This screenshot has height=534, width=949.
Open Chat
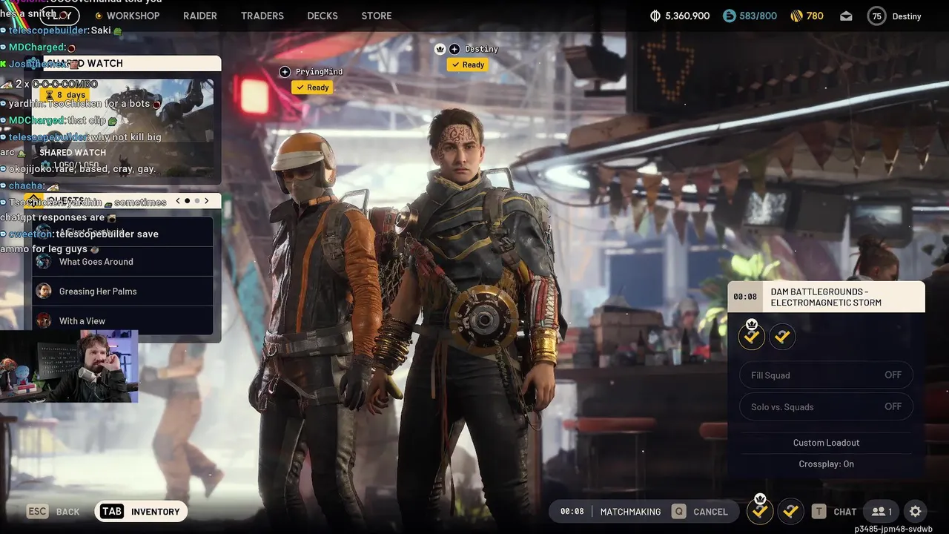(844, 512)
